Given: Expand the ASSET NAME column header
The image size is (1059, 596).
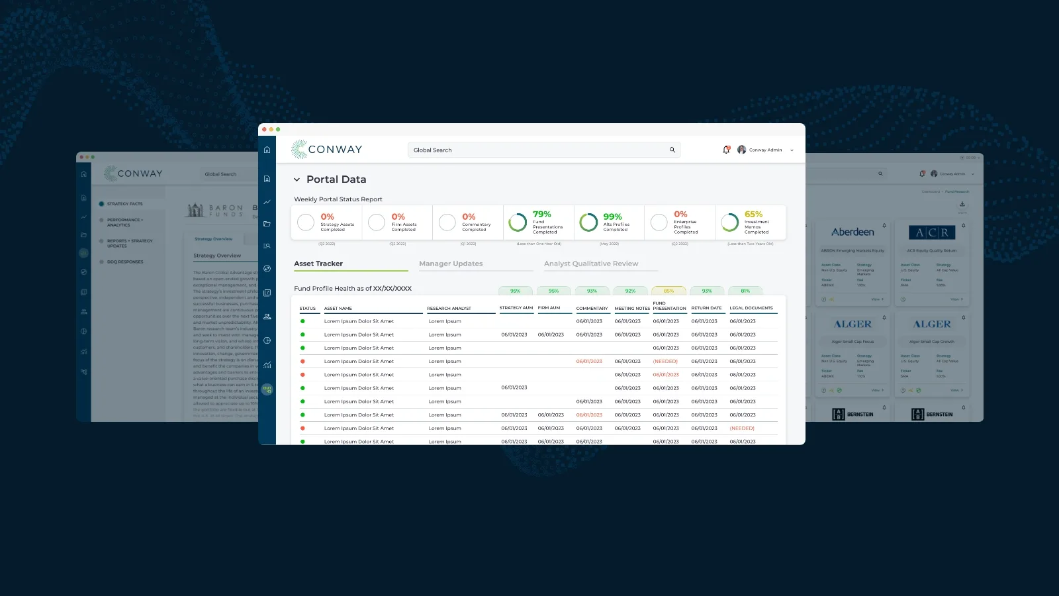Looking at the screenshot, I should (x=338, y=309).
